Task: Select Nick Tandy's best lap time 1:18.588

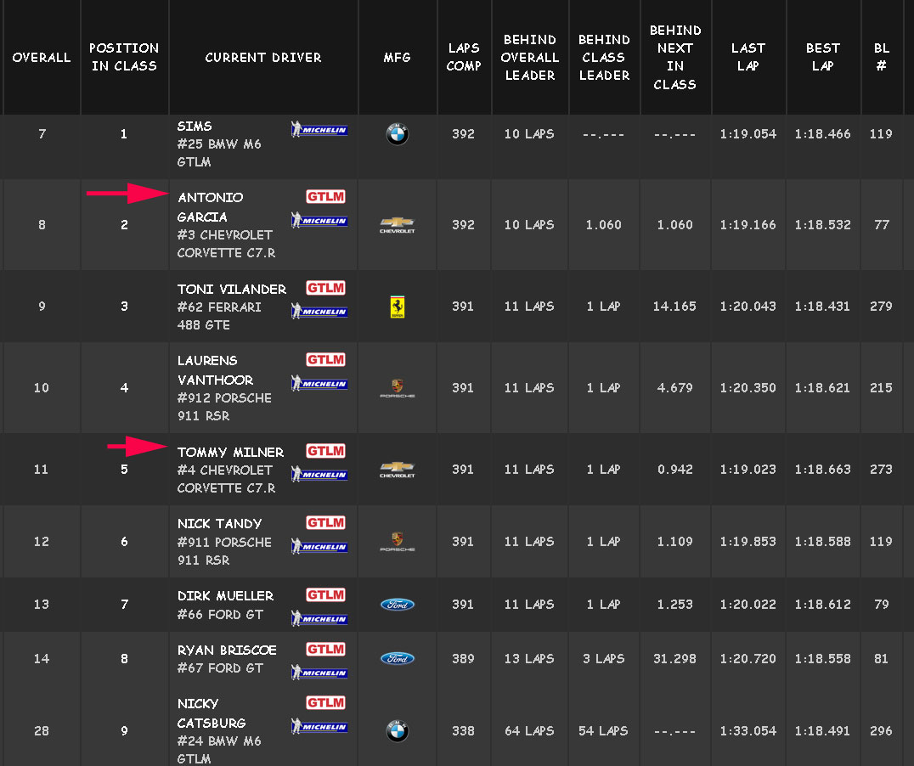Action: point(822,542)
